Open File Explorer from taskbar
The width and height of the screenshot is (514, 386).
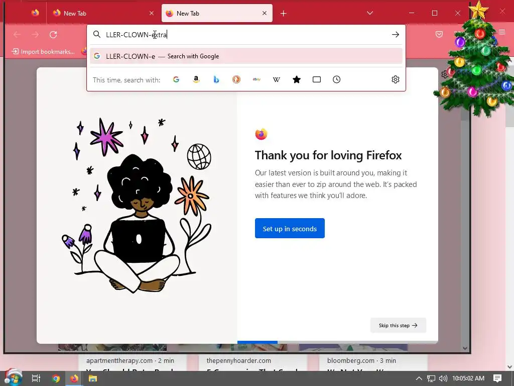tap(93, 378)
